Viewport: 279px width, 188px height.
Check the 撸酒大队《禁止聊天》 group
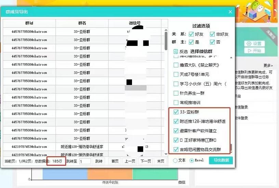tap(176, 65)
